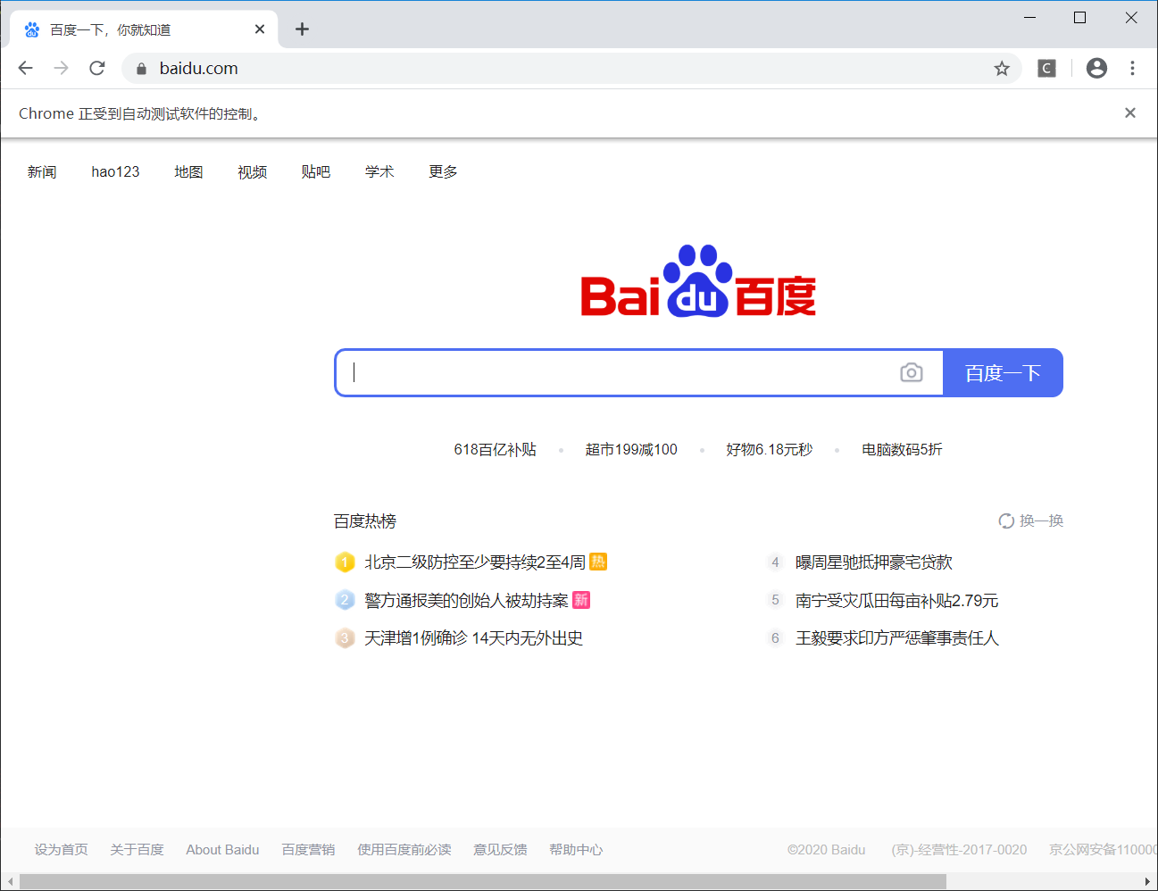Click the Baidu logo
Viewport: 1158px width, 891px height.
coord(698,280)
